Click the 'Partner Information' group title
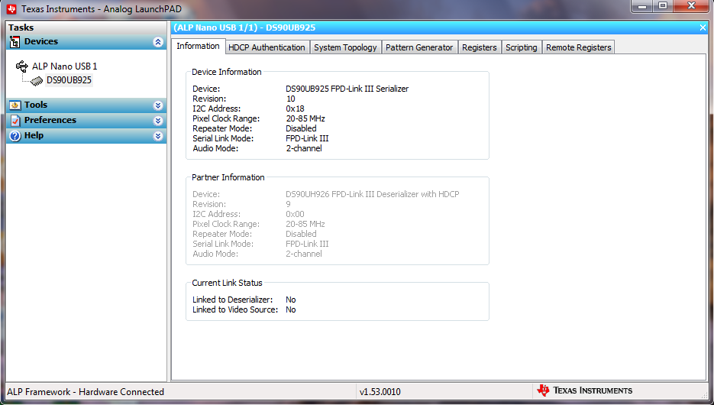714x405 pixels. click(x=228, y=177)
